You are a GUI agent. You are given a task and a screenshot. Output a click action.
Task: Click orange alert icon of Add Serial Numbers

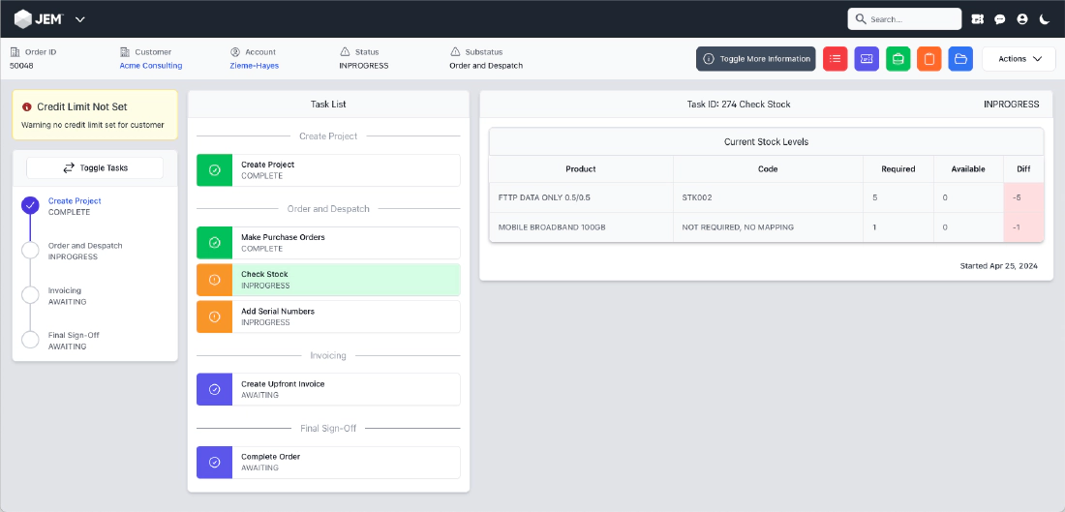tap(215, 316)
